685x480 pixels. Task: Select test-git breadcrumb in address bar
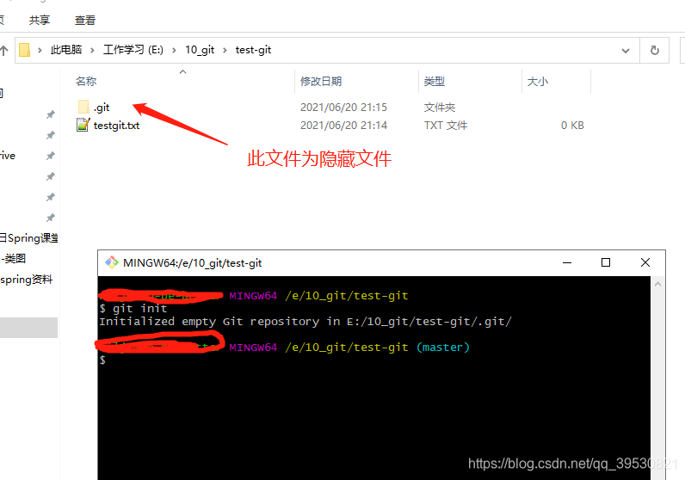point(253,50)
